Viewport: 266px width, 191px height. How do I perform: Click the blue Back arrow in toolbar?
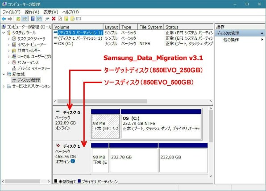tap(4, 19)
